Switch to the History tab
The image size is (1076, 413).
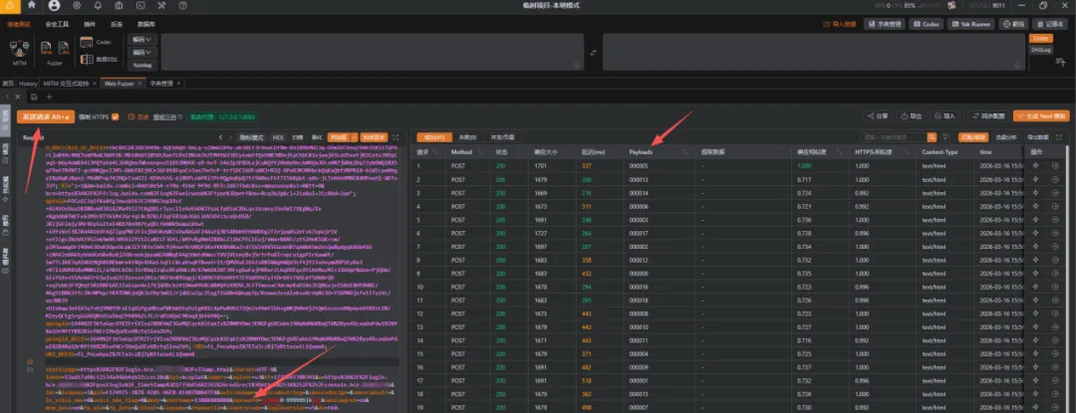(28, 83)
